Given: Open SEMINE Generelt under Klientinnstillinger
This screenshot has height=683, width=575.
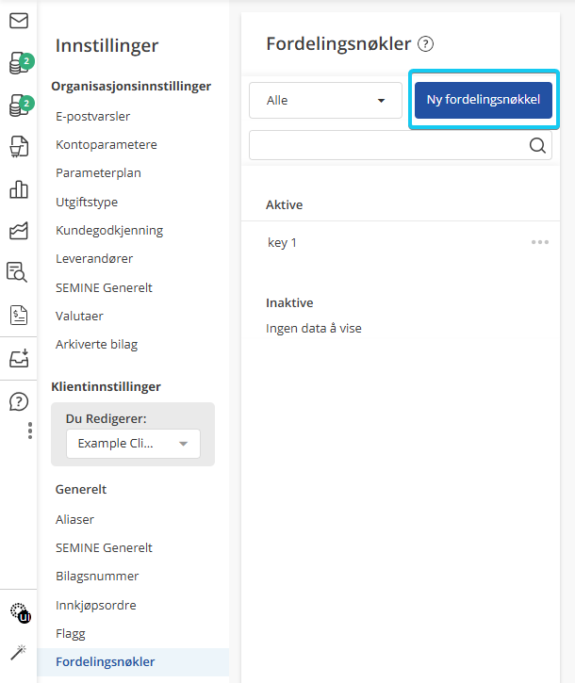Looking at the screenshot, I should (x=104, y=547).
